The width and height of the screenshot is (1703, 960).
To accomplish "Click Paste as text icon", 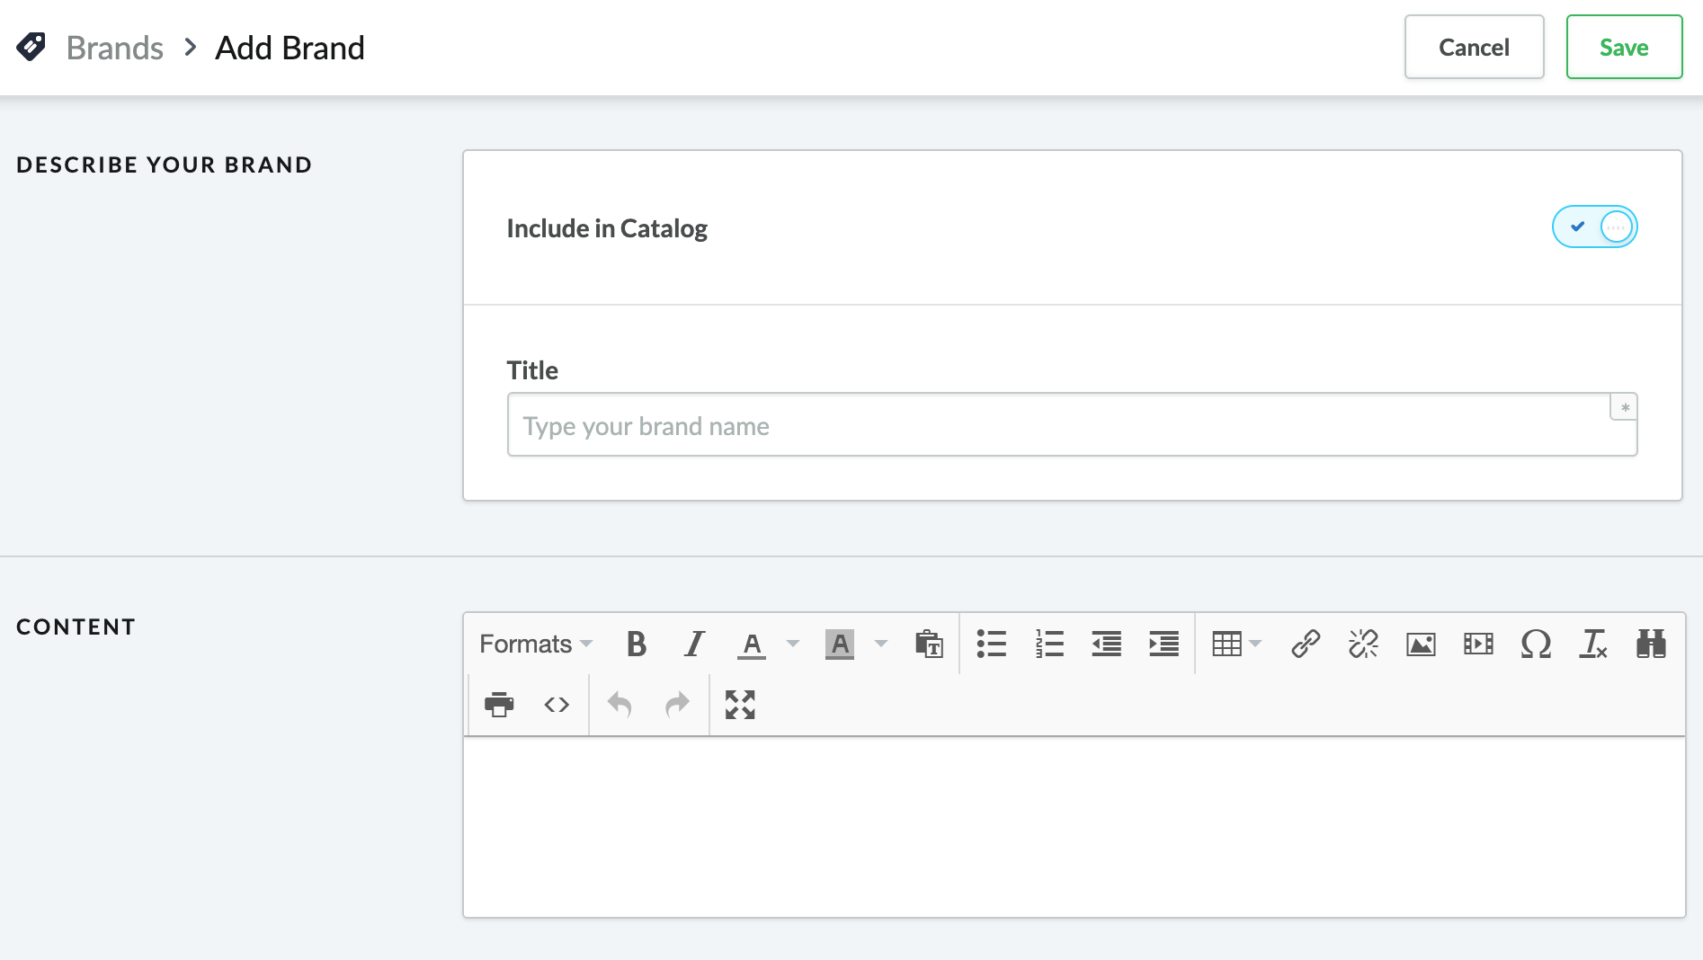I will pos(929,644).
